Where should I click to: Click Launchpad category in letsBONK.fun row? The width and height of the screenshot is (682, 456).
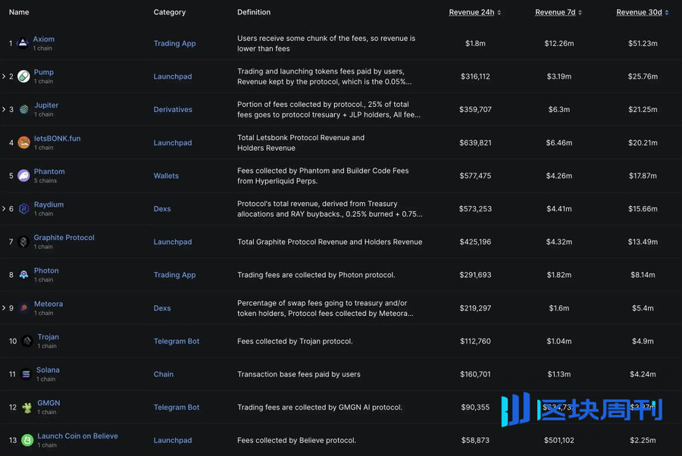173,142
